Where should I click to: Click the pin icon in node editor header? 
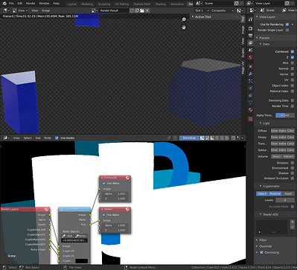(169, 138)
